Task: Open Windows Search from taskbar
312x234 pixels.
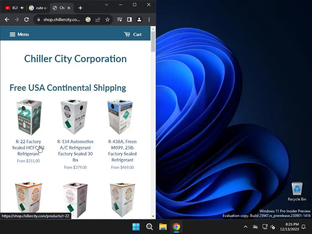Action: click(x=149, y=227)
